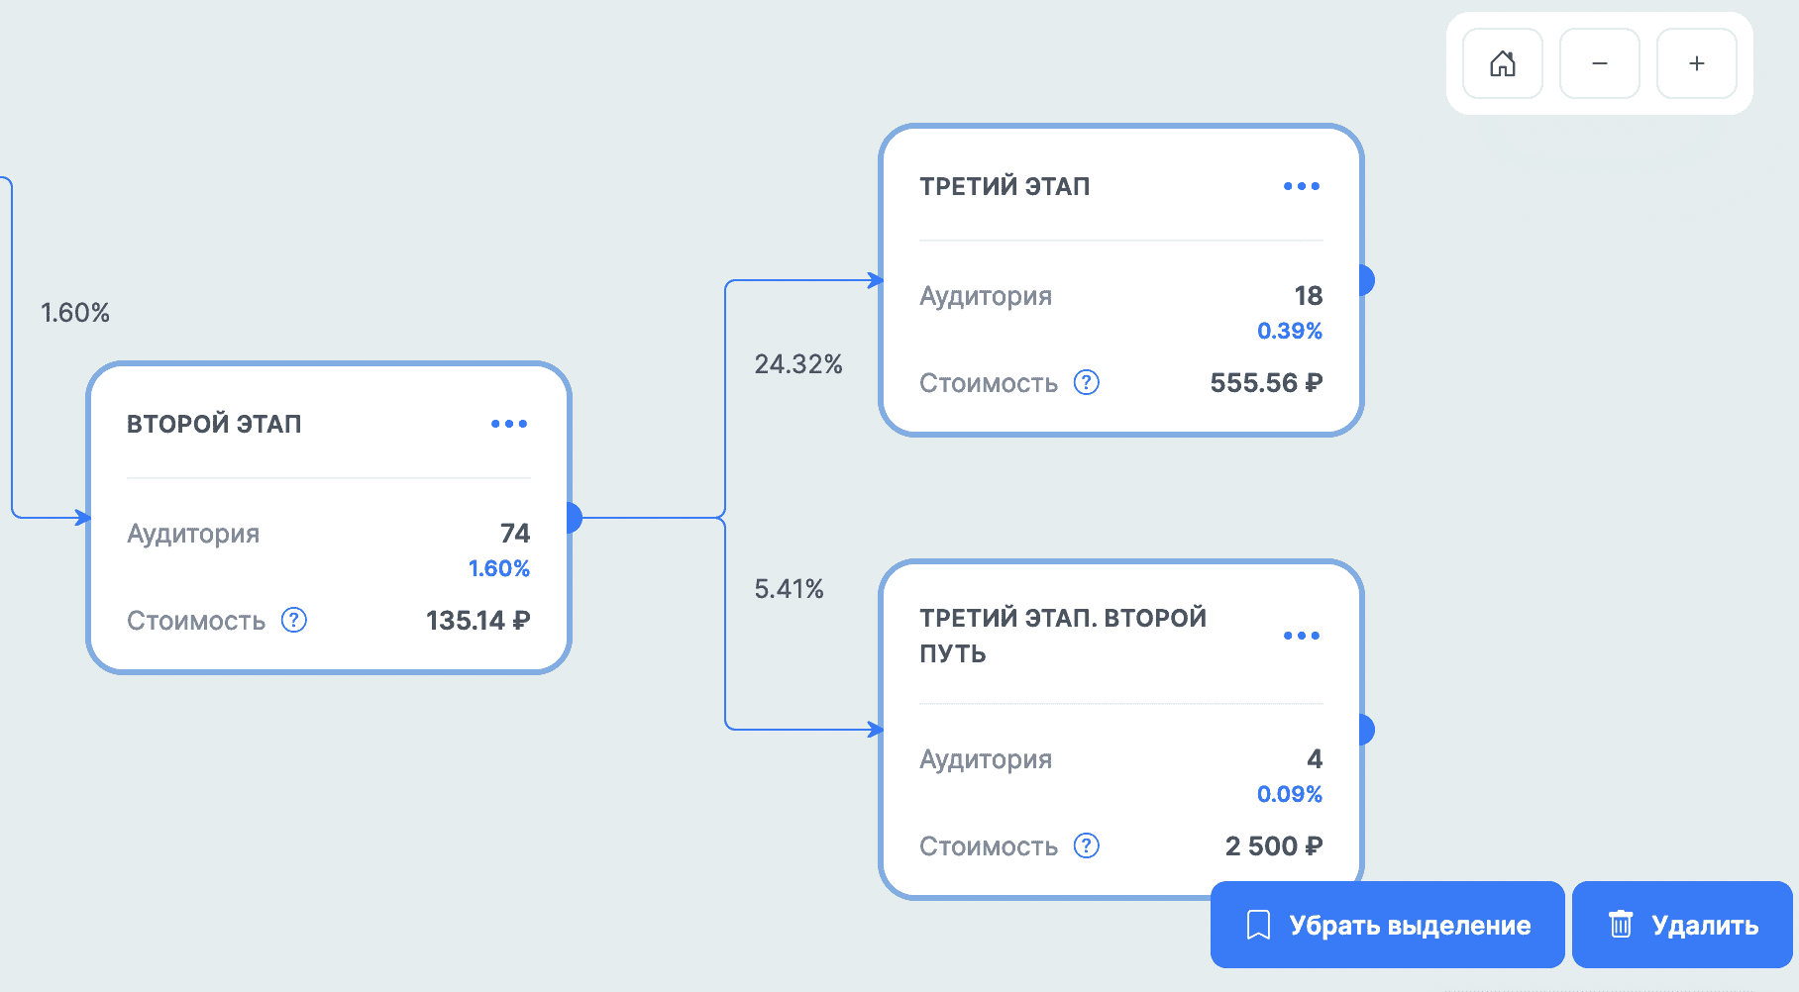Image resolution: width=1799 pixels, height=992 pixels.
Task: Click the help icon near Стоимость in ВТОРОЙ ЭТАП
Action: point(294,620)
